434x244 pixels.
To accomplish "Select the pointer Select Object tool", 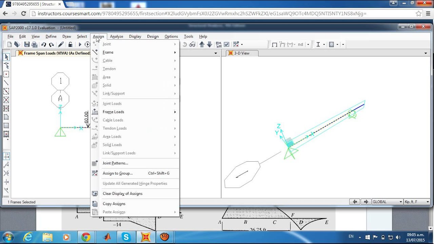I will point(6,57).
